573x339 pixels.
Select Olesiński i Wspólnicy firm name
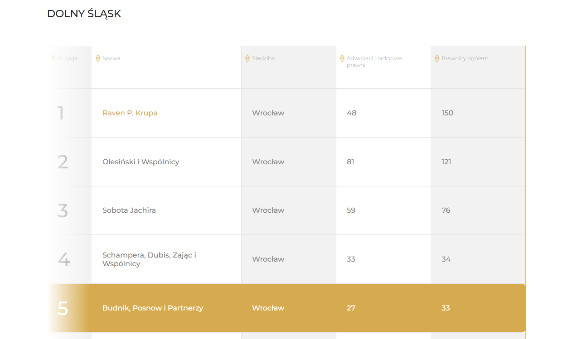point(141,162)
